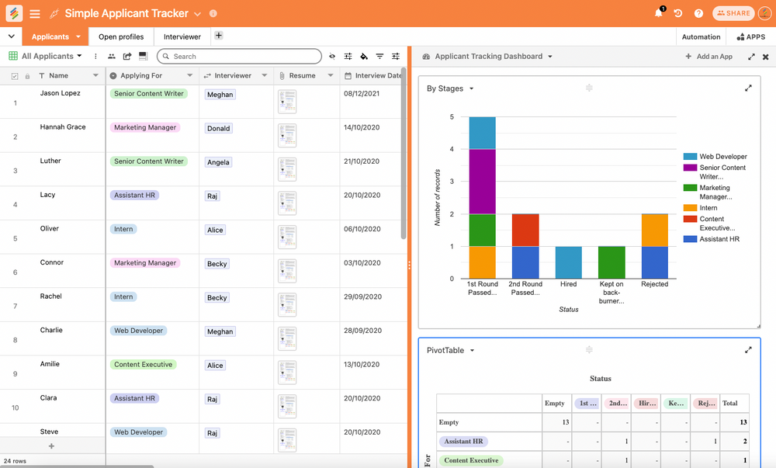The image size is (776, 468).
Task: Open the help question mark icon
Action: [x=699, y=12]
